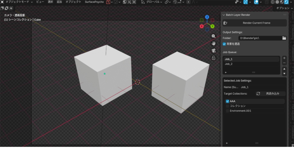Click the new selection mode icon
Image resolution: width=294 pixels, height=159 pixels.
[2, 8]
